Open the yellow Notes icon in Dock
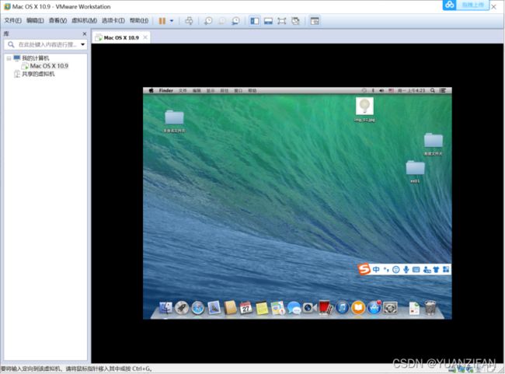The image size is (505, 374). coord(262,308)
